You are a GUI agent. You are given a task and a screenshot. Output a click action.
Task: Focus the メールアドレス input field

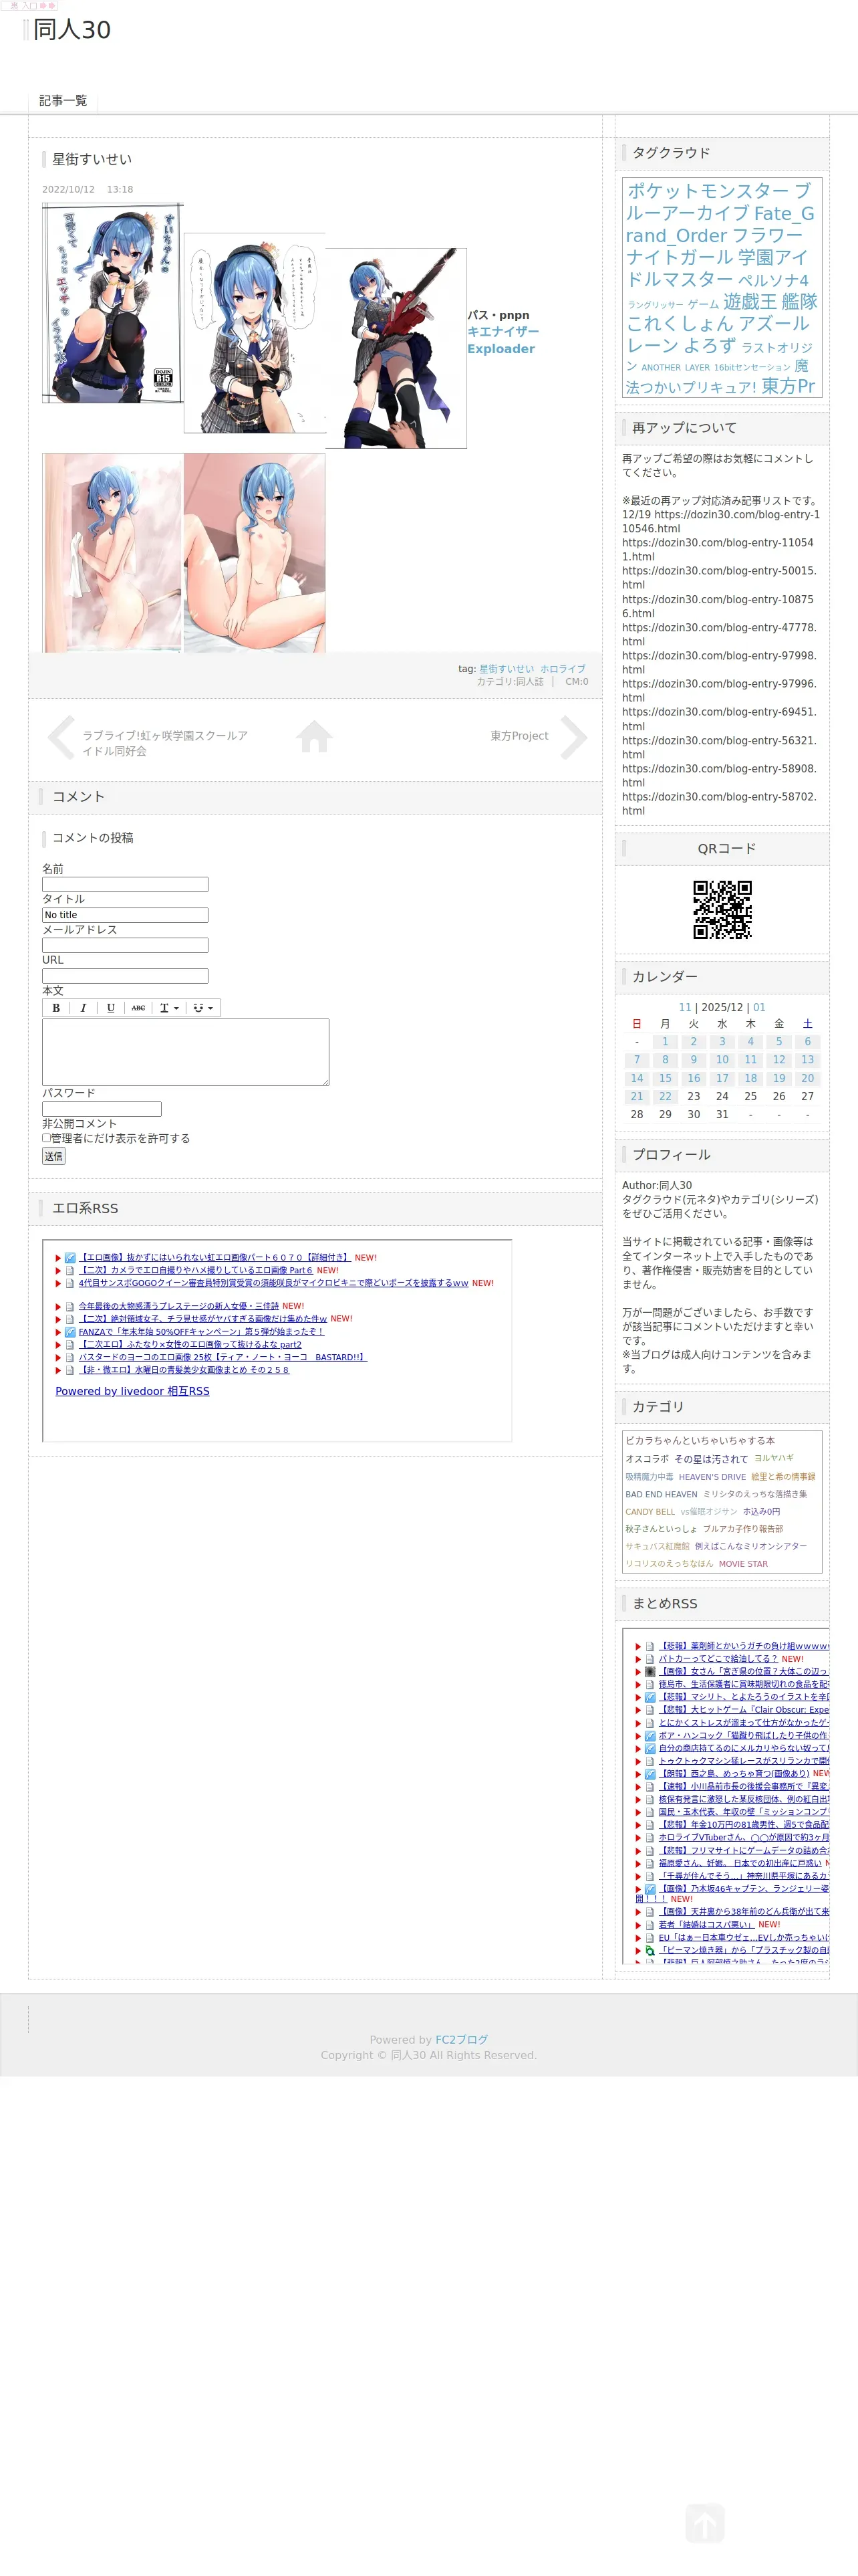(x=125, y=945)
